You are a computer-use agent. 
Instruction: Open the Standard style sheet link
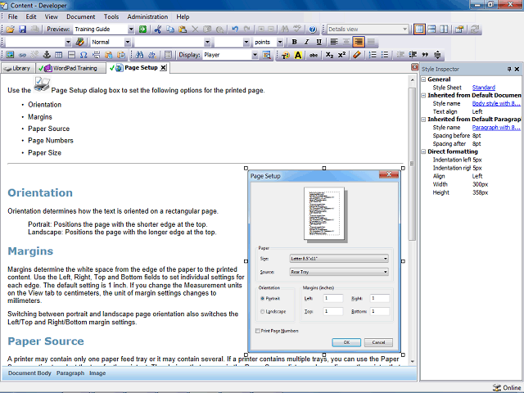point(484,88)
